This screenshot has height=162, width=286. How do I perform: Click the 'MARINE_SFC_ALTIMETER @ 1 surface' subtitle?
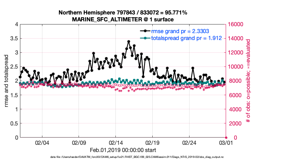tap(123, 19)
